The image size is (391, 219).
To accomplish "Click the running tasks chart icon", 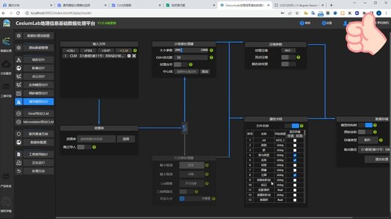I will pyautogui.click(x=19, y=162).
